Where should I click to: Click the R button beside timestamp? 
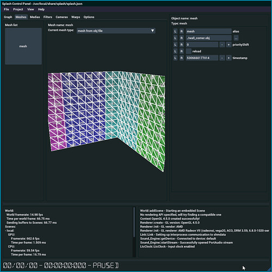[x=182, y=58]
